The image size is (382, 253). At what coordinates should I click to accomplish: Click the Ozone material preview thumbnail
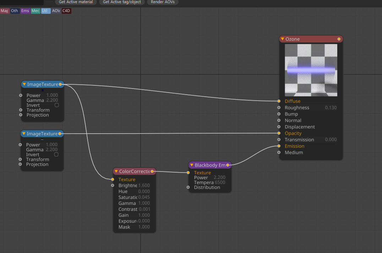311,70
